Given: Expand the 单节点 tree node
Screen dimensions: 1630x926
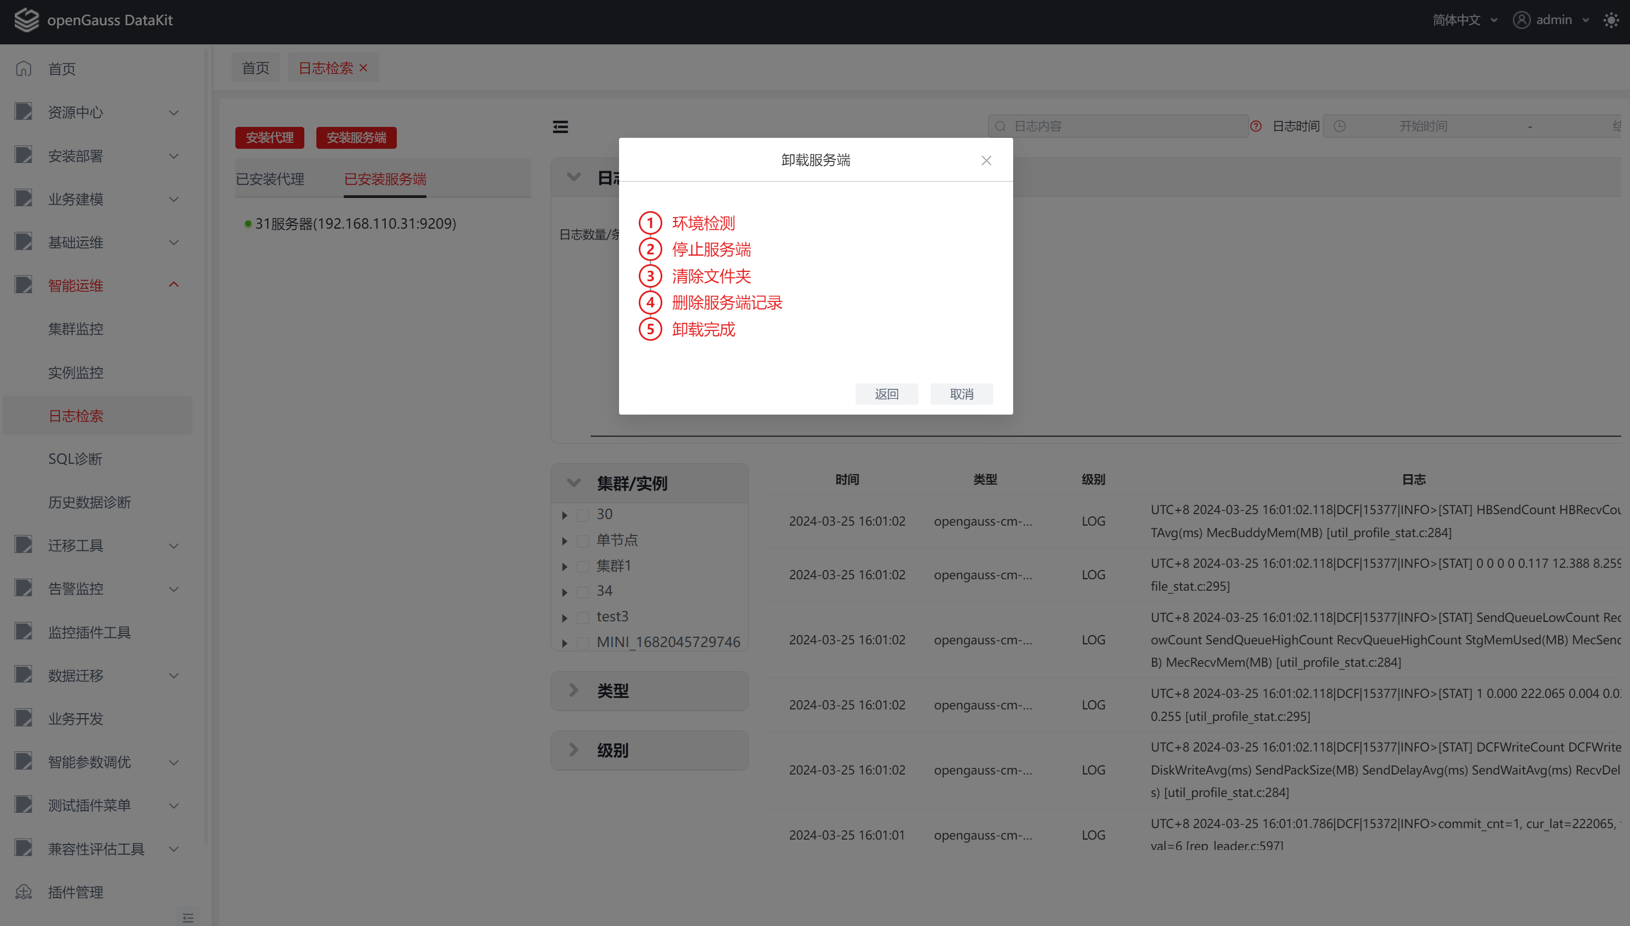Looking at the screenshot, I should point(564,541).
